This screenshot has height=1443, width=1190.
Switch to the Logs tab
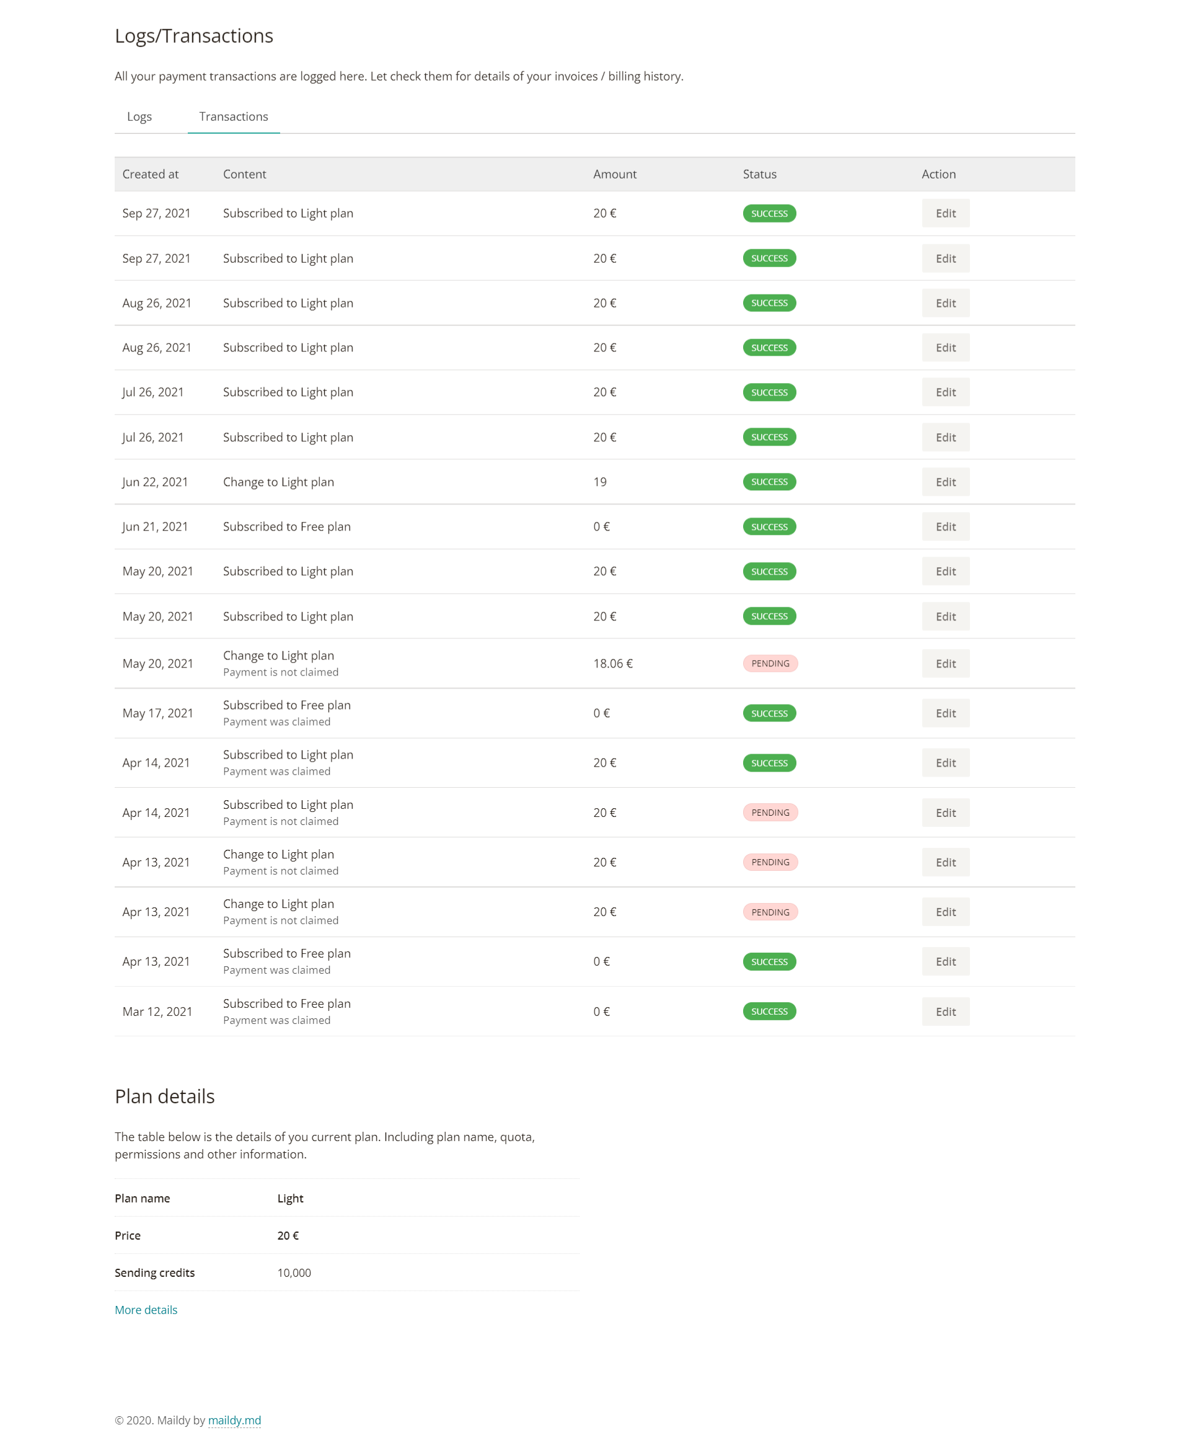click(139, 117)
